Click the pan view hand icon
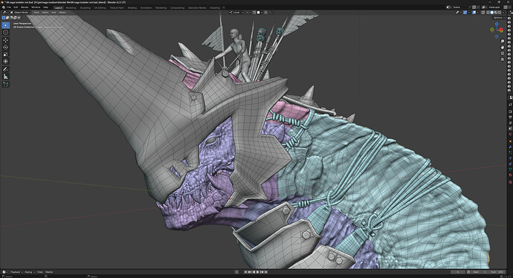 pos(503,47)
